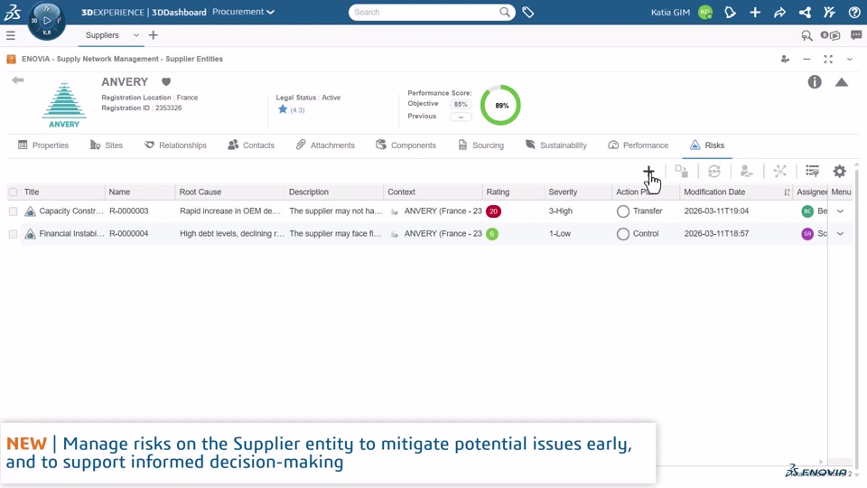Image resolution: width=867 pixels, height=488 pixels.
Task: Open the collaboration network icon in the top bar
Action: click(x=805, y=12)
